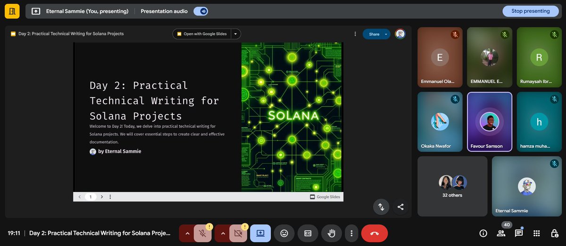Stop presenting the screen
This screenshot has width=566, height=246.
[531, 11]
